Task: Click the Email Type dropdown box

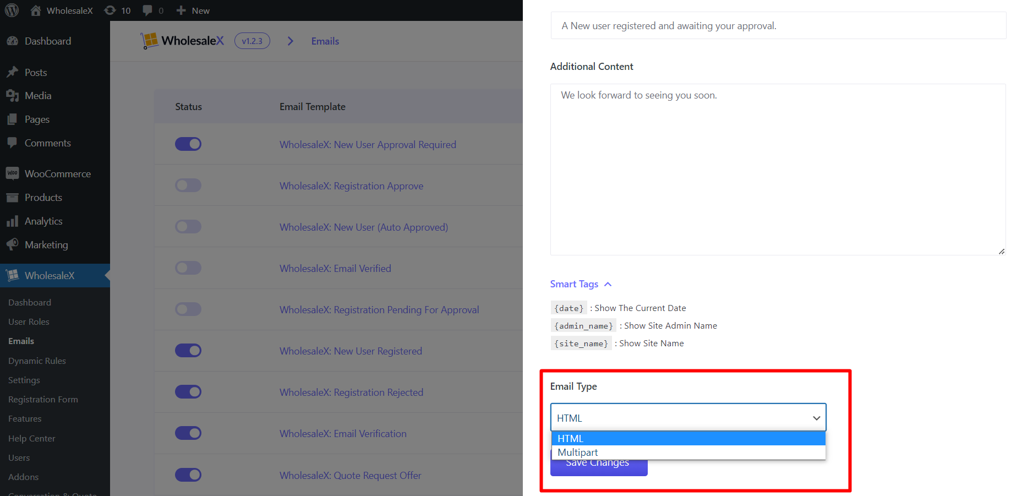Action: coord(688,418)
